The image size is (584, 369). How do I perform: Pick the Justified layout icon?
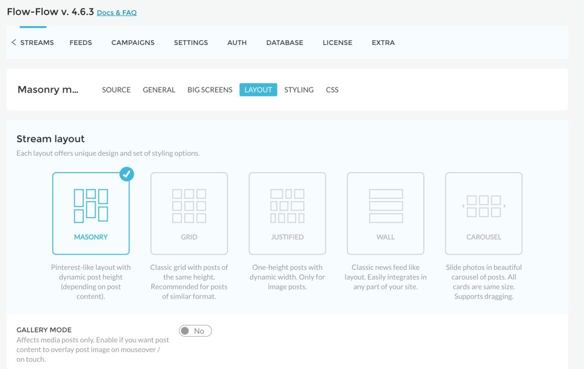pos(287,205)
